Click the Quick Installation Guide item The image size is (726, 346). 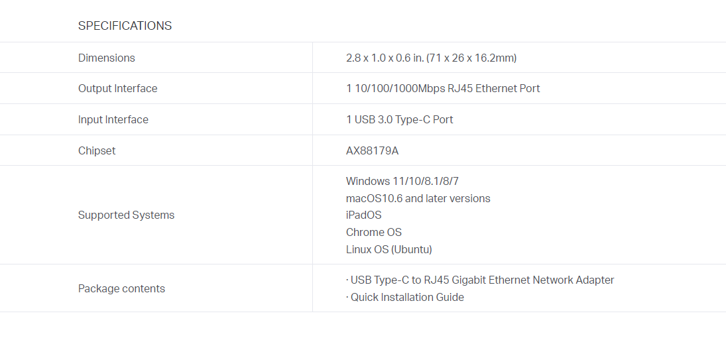[406, 297]
